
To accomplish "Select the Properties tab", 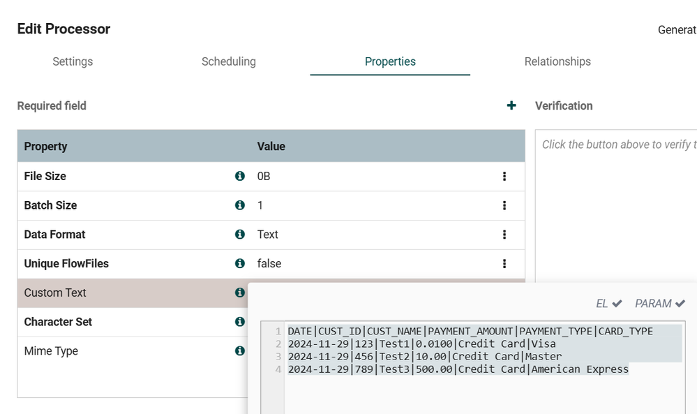I will pyautogui.click(x=390, y=61).
